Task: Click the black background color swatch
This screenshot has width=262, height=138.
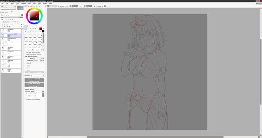Action: pyautogui.click(x=43, y=31)
